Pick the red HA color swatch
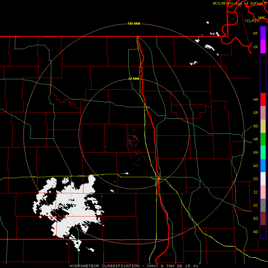This screenshot has height=268, width=268. [263, 99]
